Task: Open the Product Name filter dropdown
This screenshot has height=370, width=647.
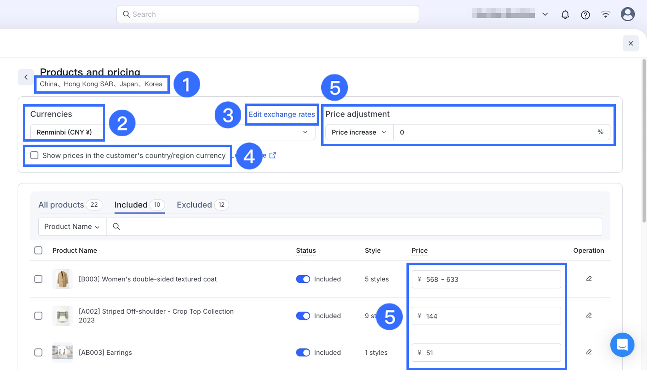Action: [72, 226]
